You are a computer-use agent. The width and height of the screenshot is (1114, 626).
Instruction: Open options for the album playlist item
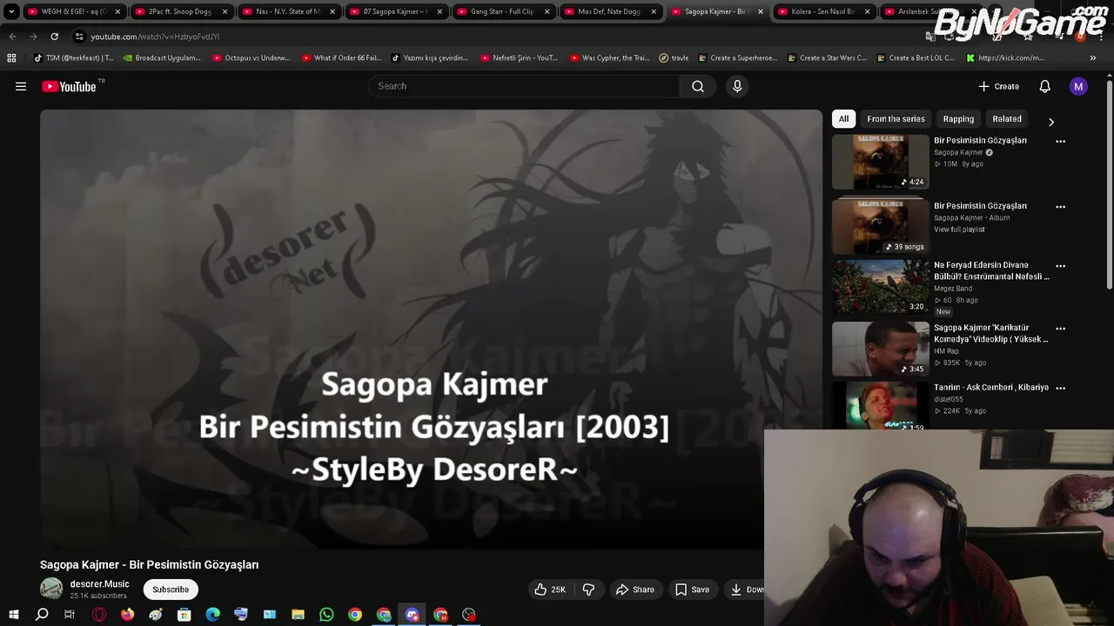tap(1060, 207)
